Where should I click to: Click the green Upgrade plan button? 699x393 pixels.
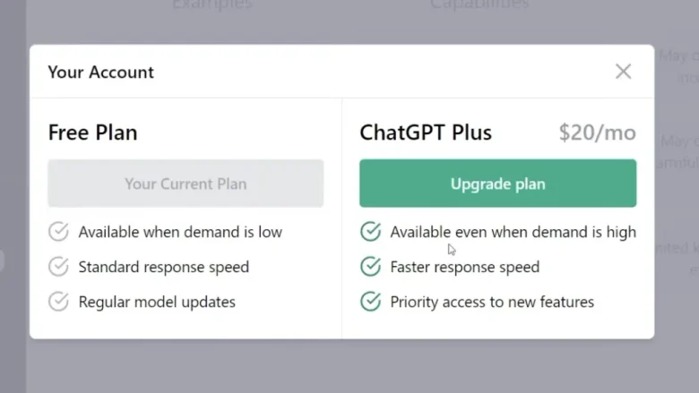coord(497,184)
